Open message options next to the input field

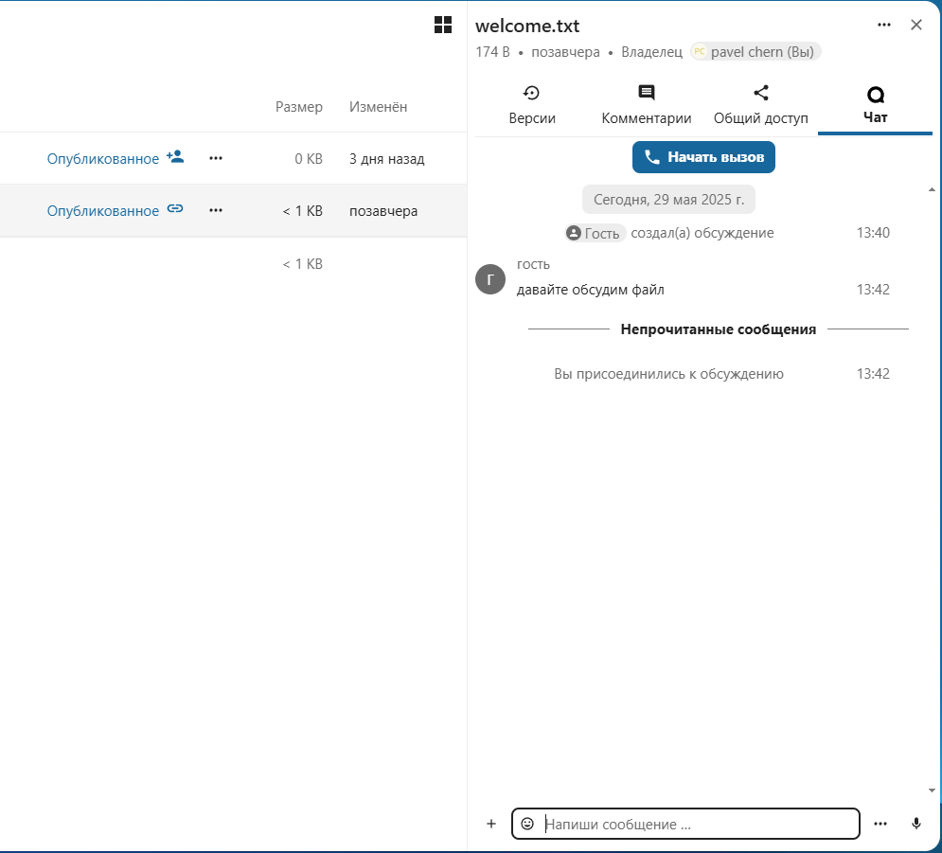[880, 824]
